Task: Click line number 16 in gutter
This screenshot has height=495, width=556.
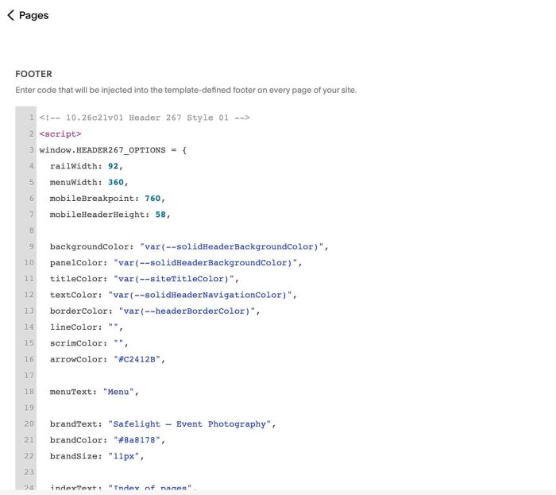Action: click(29, 360)
